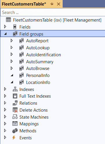
Task: Click the AutoReport field group icon
Action: coord(21,41)
